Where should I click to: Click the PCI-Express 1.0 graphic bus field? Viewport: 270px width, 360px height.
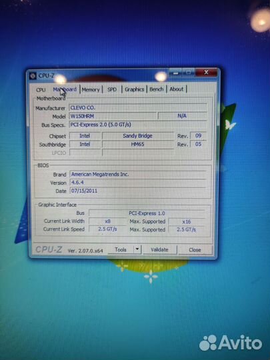click(x=147, y=213)
